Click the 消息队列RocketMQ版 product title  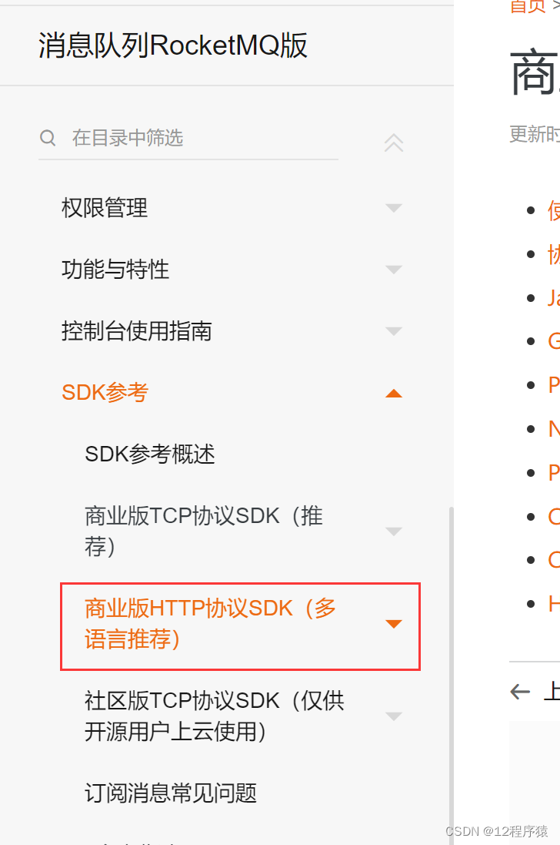coord(172,45)
